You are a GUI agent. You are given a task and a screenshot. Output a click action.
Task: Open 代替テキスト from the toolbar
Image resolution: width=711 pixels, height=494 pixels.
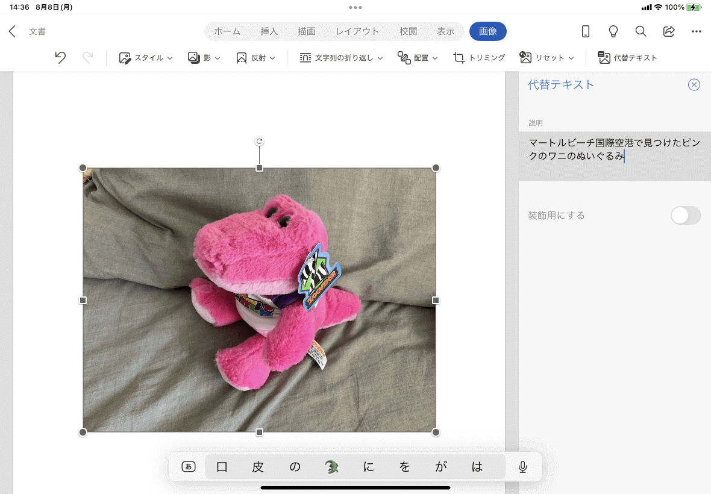coord(628,58)
